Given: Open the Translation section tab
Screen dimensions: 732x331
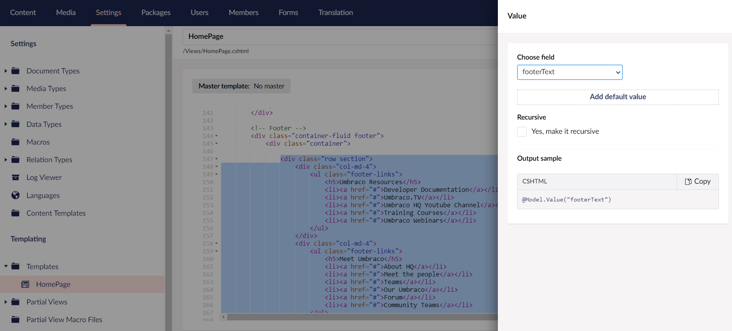Looking at the screenshot, I should pos(336,13).
